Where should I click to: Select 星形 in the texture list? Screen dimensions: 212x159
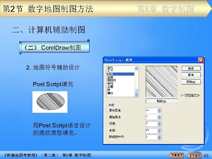pos(110,68)
